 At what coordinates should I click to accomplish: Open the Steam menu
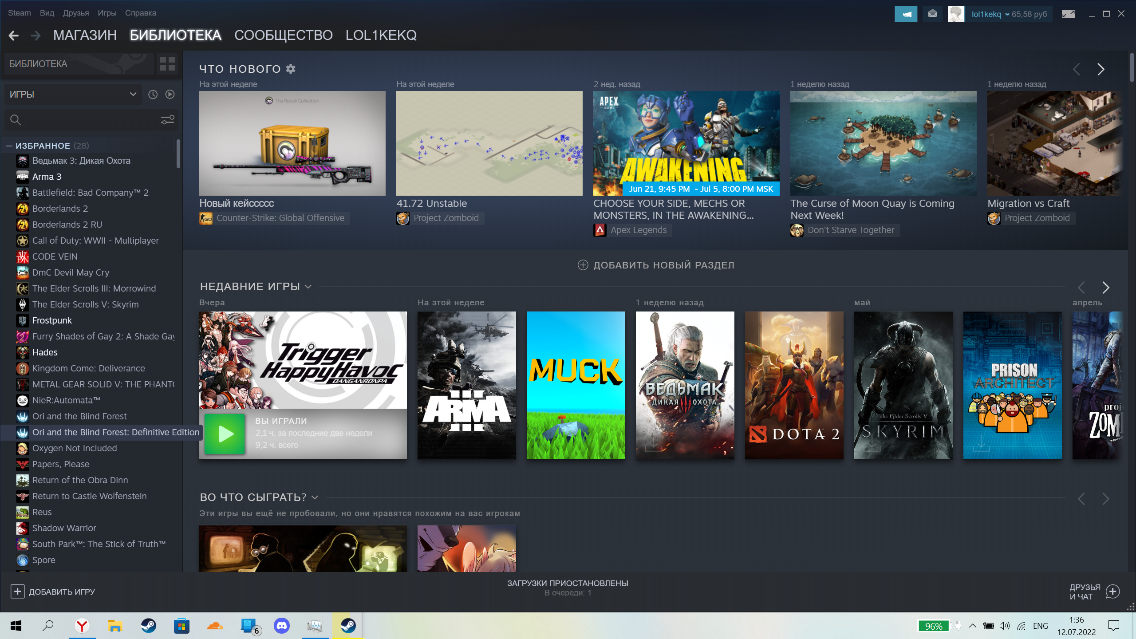[20, 13]
